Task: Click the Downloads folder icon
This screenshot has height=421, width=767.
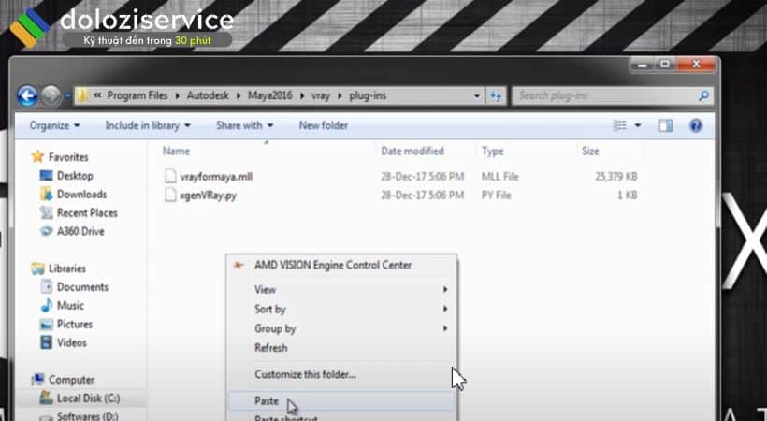Action: [x=47, y=195]
